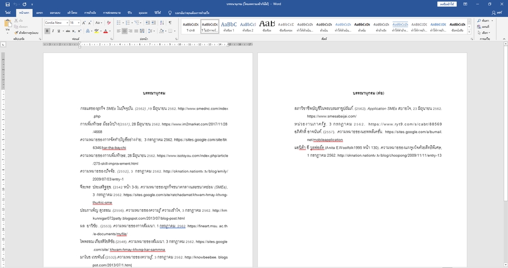Image resolution: width=508 pixels, height=268 pixels.
Task: Apply numbered list formatting
Action: coord(129,23)
